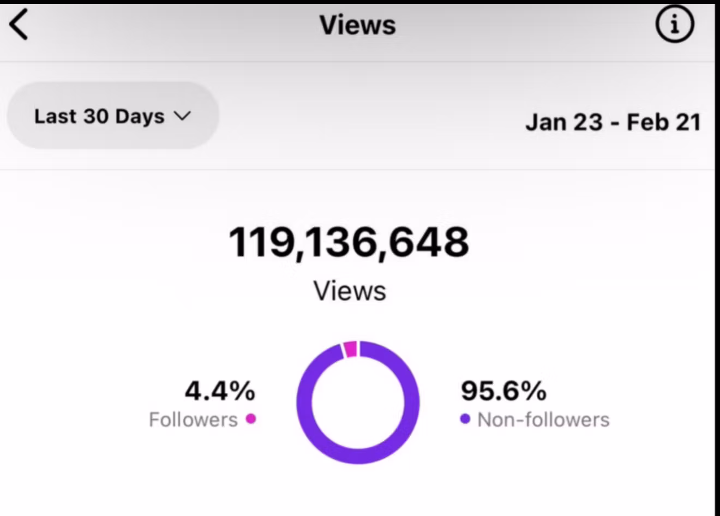720x516 pixels.
Task: Click the pink Followers legend dot
Action: click(x=251, y=419)
